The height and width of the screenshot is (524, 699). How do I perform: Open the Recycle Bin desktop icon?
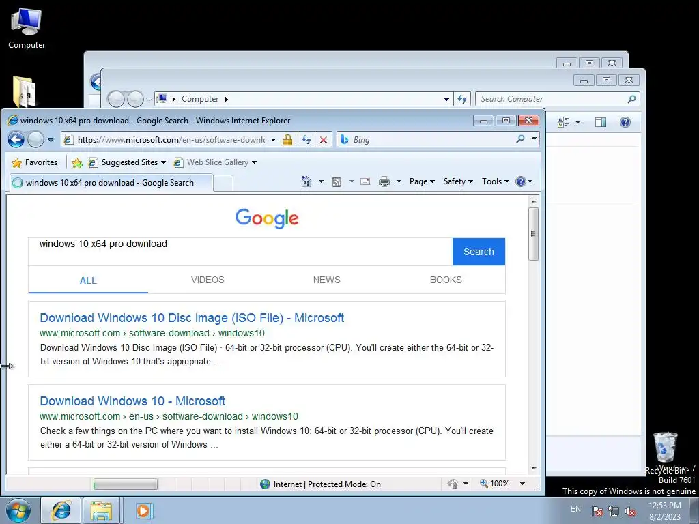pyautogui.click(x=666, y=452)
